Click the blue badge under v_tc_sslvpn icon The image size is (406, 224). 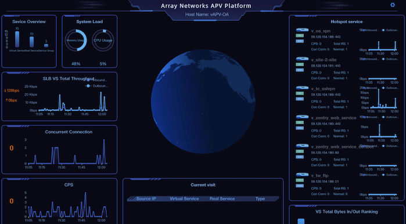pyautogui.click(x=300, y=99)
